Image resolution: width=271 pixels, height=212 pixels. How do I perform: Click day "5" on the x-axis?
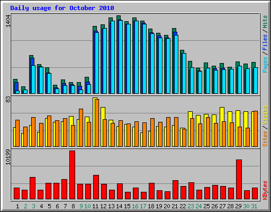coord(49,206)
